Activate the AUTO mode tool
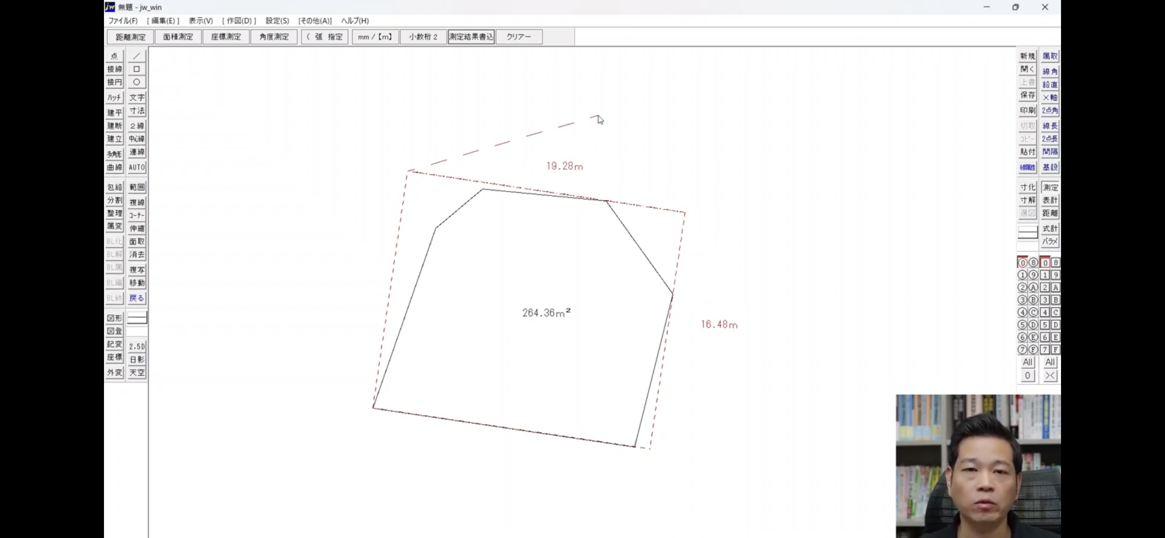The width and height of the screenshot is (1165, 538). click(x=137, y=167)
